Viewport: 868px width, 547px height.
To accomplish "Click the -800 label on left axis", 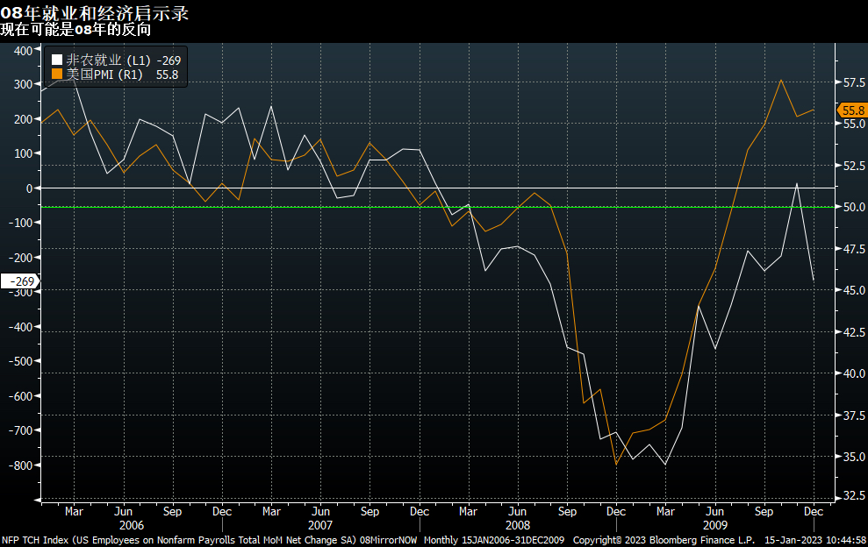I will coord(20,465).
